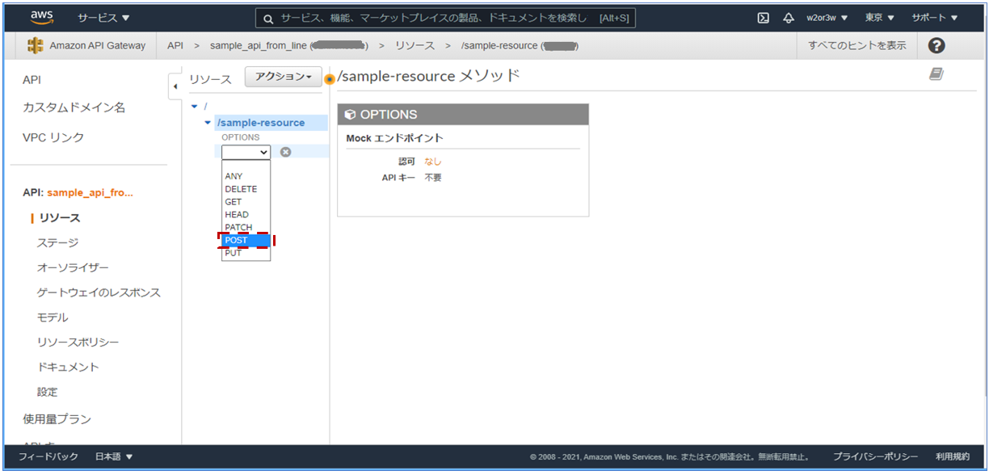The height and width of the screenshot is (475, 989).
Task: Open help via the question mark icon
Action: 935,45
